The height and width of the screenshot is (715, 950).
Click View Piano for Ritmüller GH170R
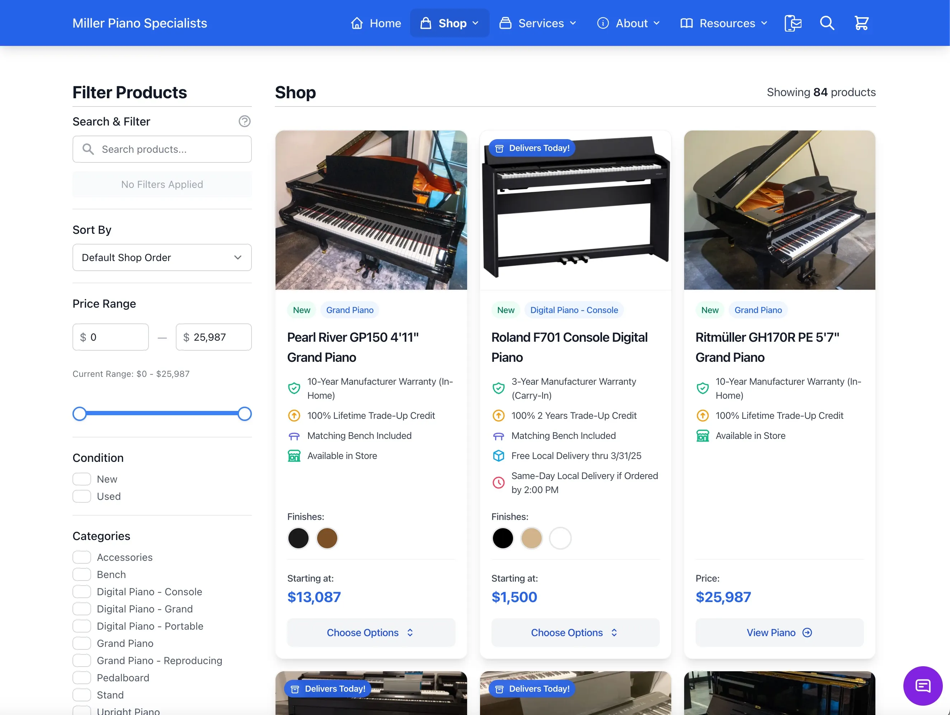(x=779, y=633)
